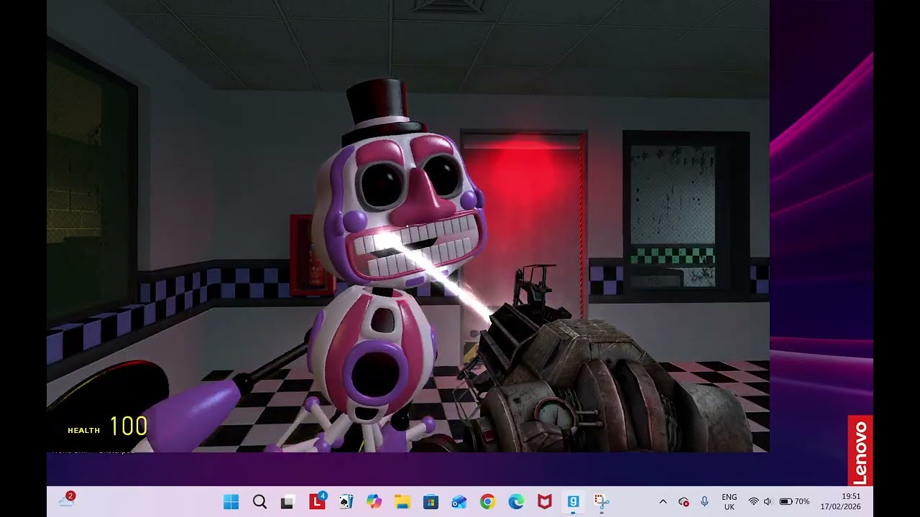Open the Windows Start menu
Image resolution: width=920 pixels, height=517 pixels.
(231, 502)
